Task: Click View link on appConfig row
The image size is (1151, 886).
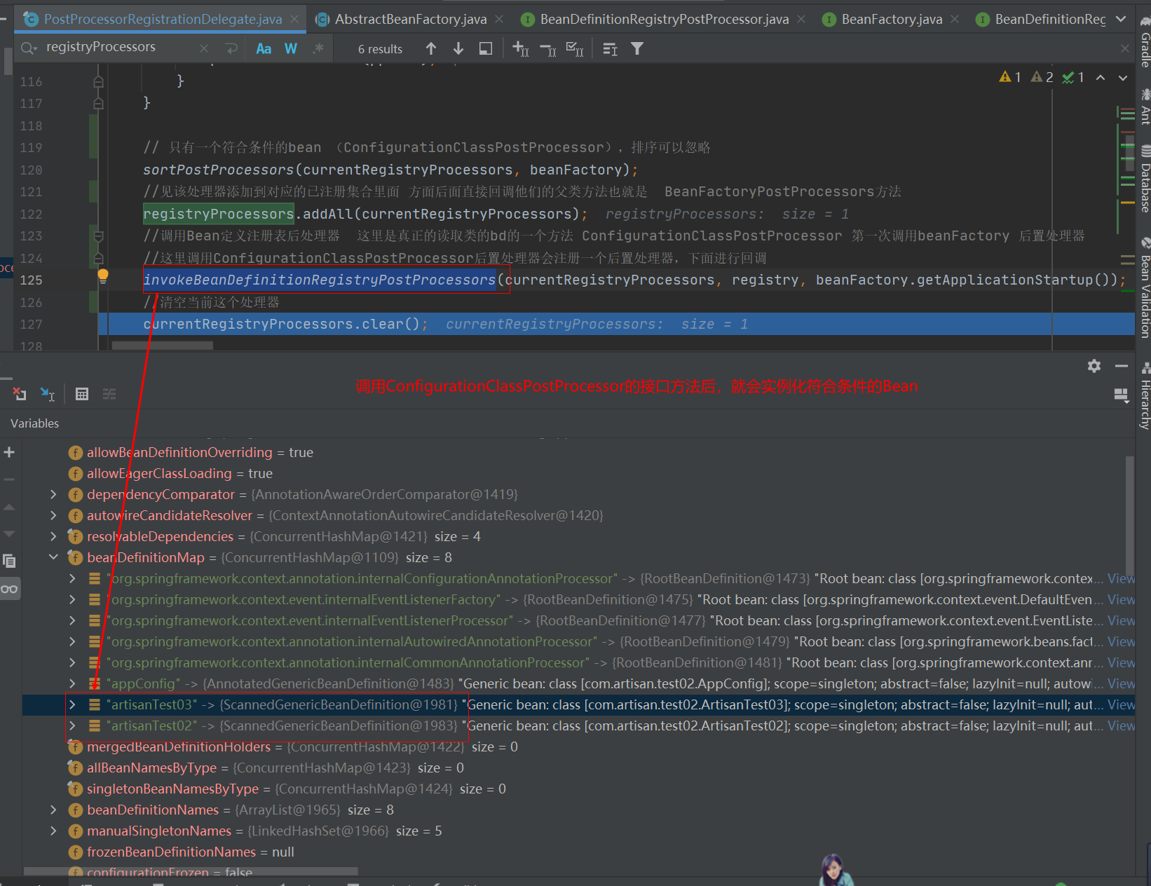Action: click(x=1121, y=683)
